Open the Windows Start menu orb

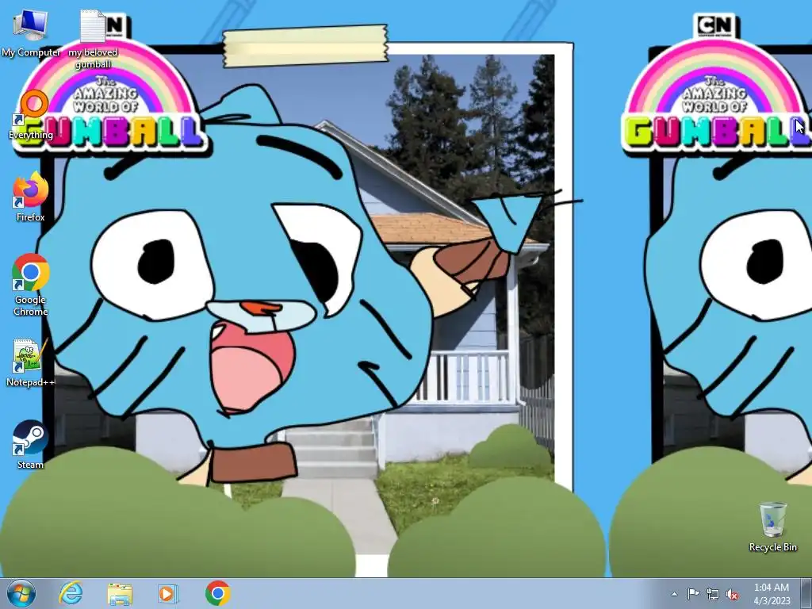pos(21,593)
